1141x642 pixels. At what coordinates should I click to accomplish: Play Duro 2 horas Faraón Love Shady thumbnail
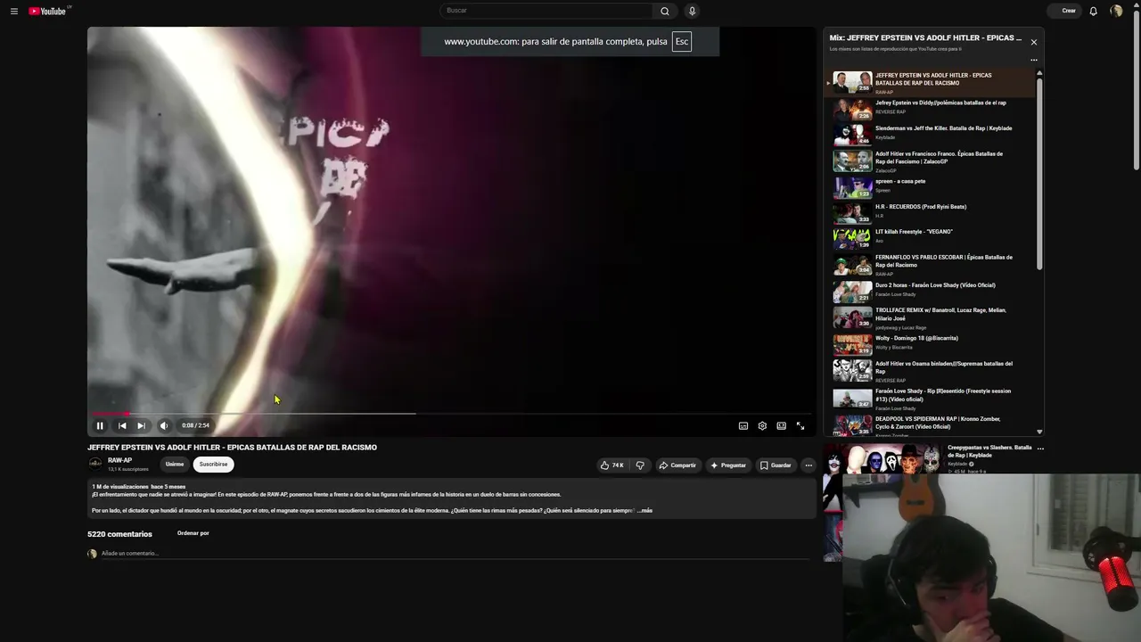[852, 292]
